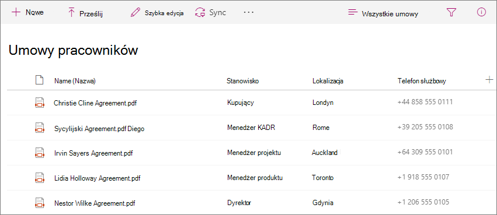This screenshot has height=215, width=497.
Task: Click phone number +64 309 555 0101
Action: (425, 152)
